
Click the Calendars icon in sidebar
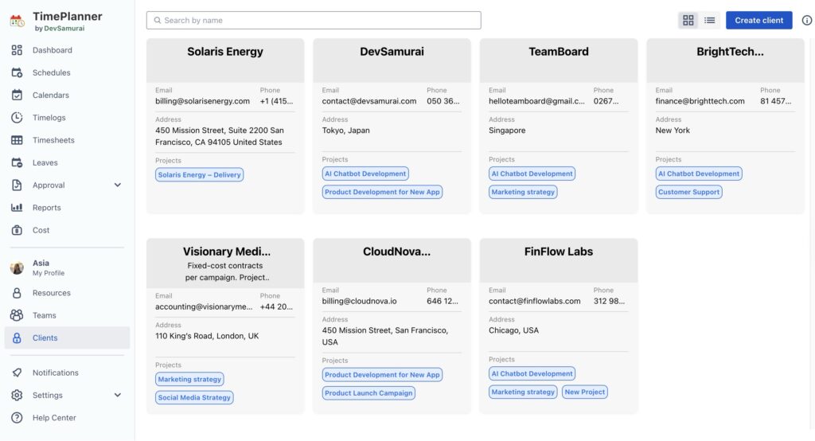coord(17,95)
